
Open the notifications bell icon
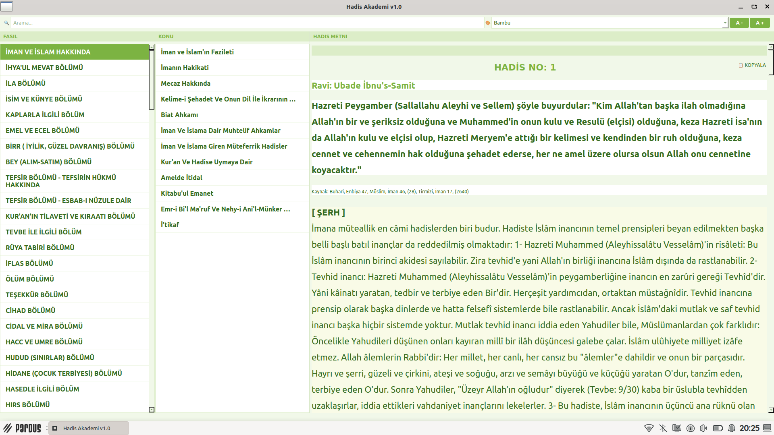click(731, 428)
